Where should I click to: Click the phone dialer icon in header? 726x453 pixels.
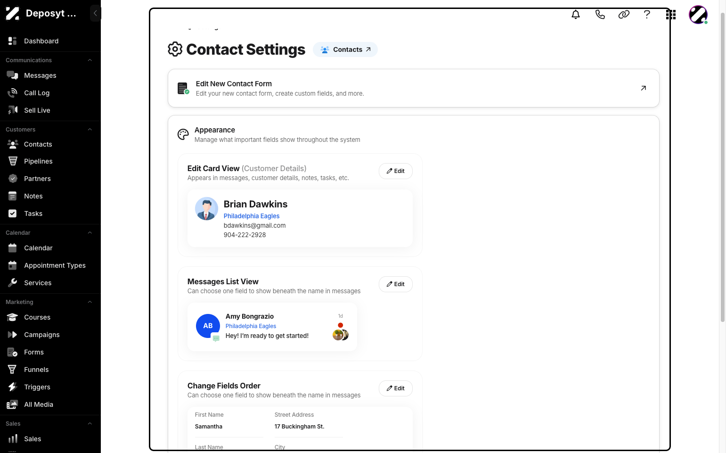click(600, 15)
